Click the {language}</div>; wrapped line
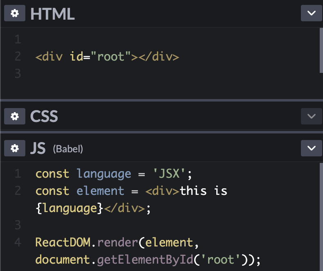This screenshot has width=323, height=271. click(x=93, y=208)
